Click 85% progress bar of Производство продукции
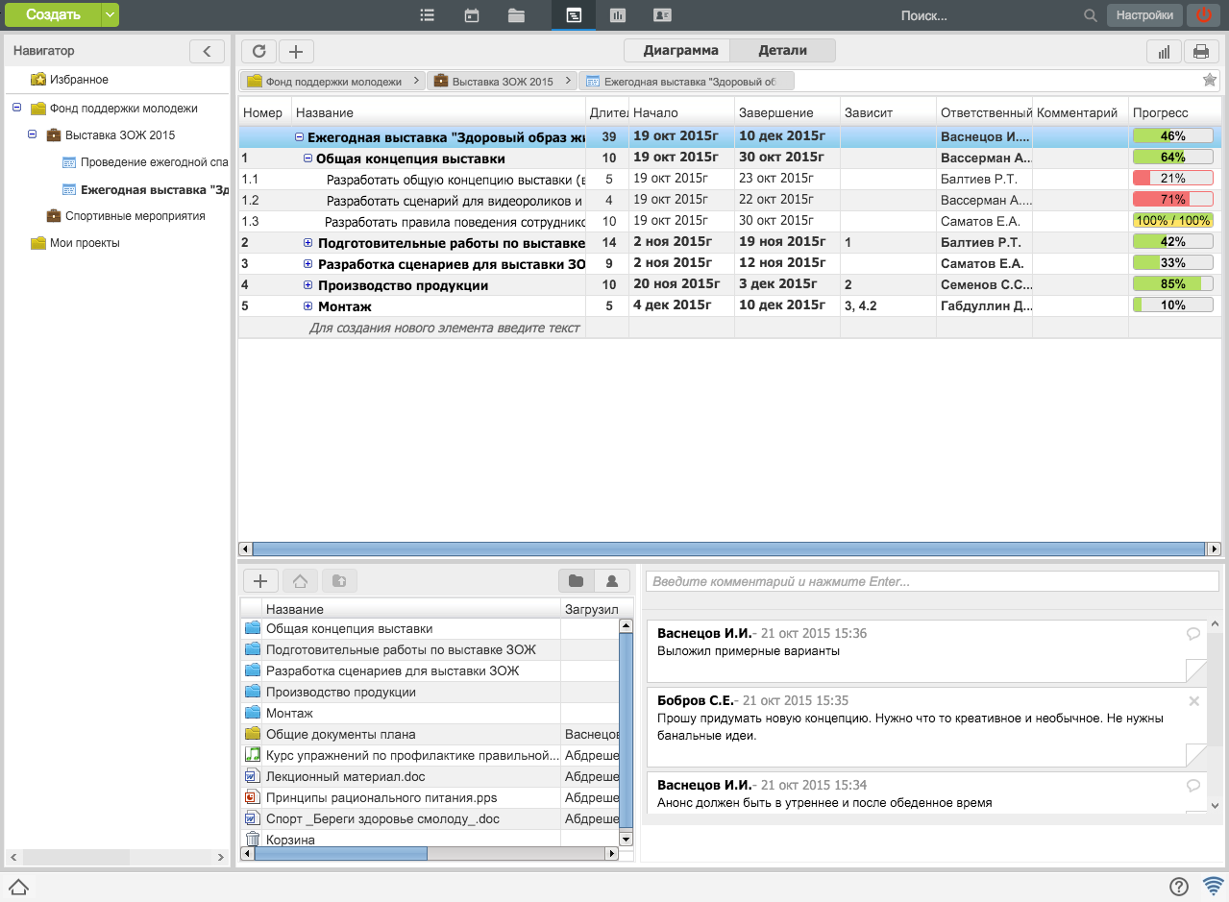The width and height of the screenshot is (1229, 902). (x=1173, y=285)
